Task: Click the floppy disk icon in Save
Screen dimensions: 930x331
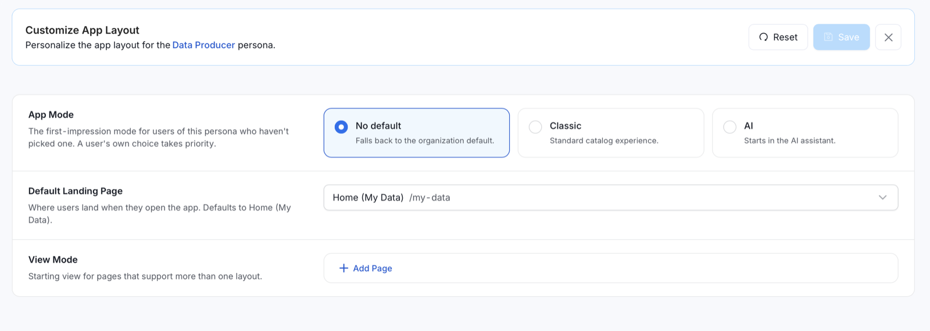Action: [828, 37]
